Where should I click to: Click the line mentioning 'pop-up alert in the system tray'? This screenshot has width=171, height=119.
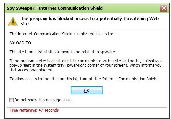85,65
